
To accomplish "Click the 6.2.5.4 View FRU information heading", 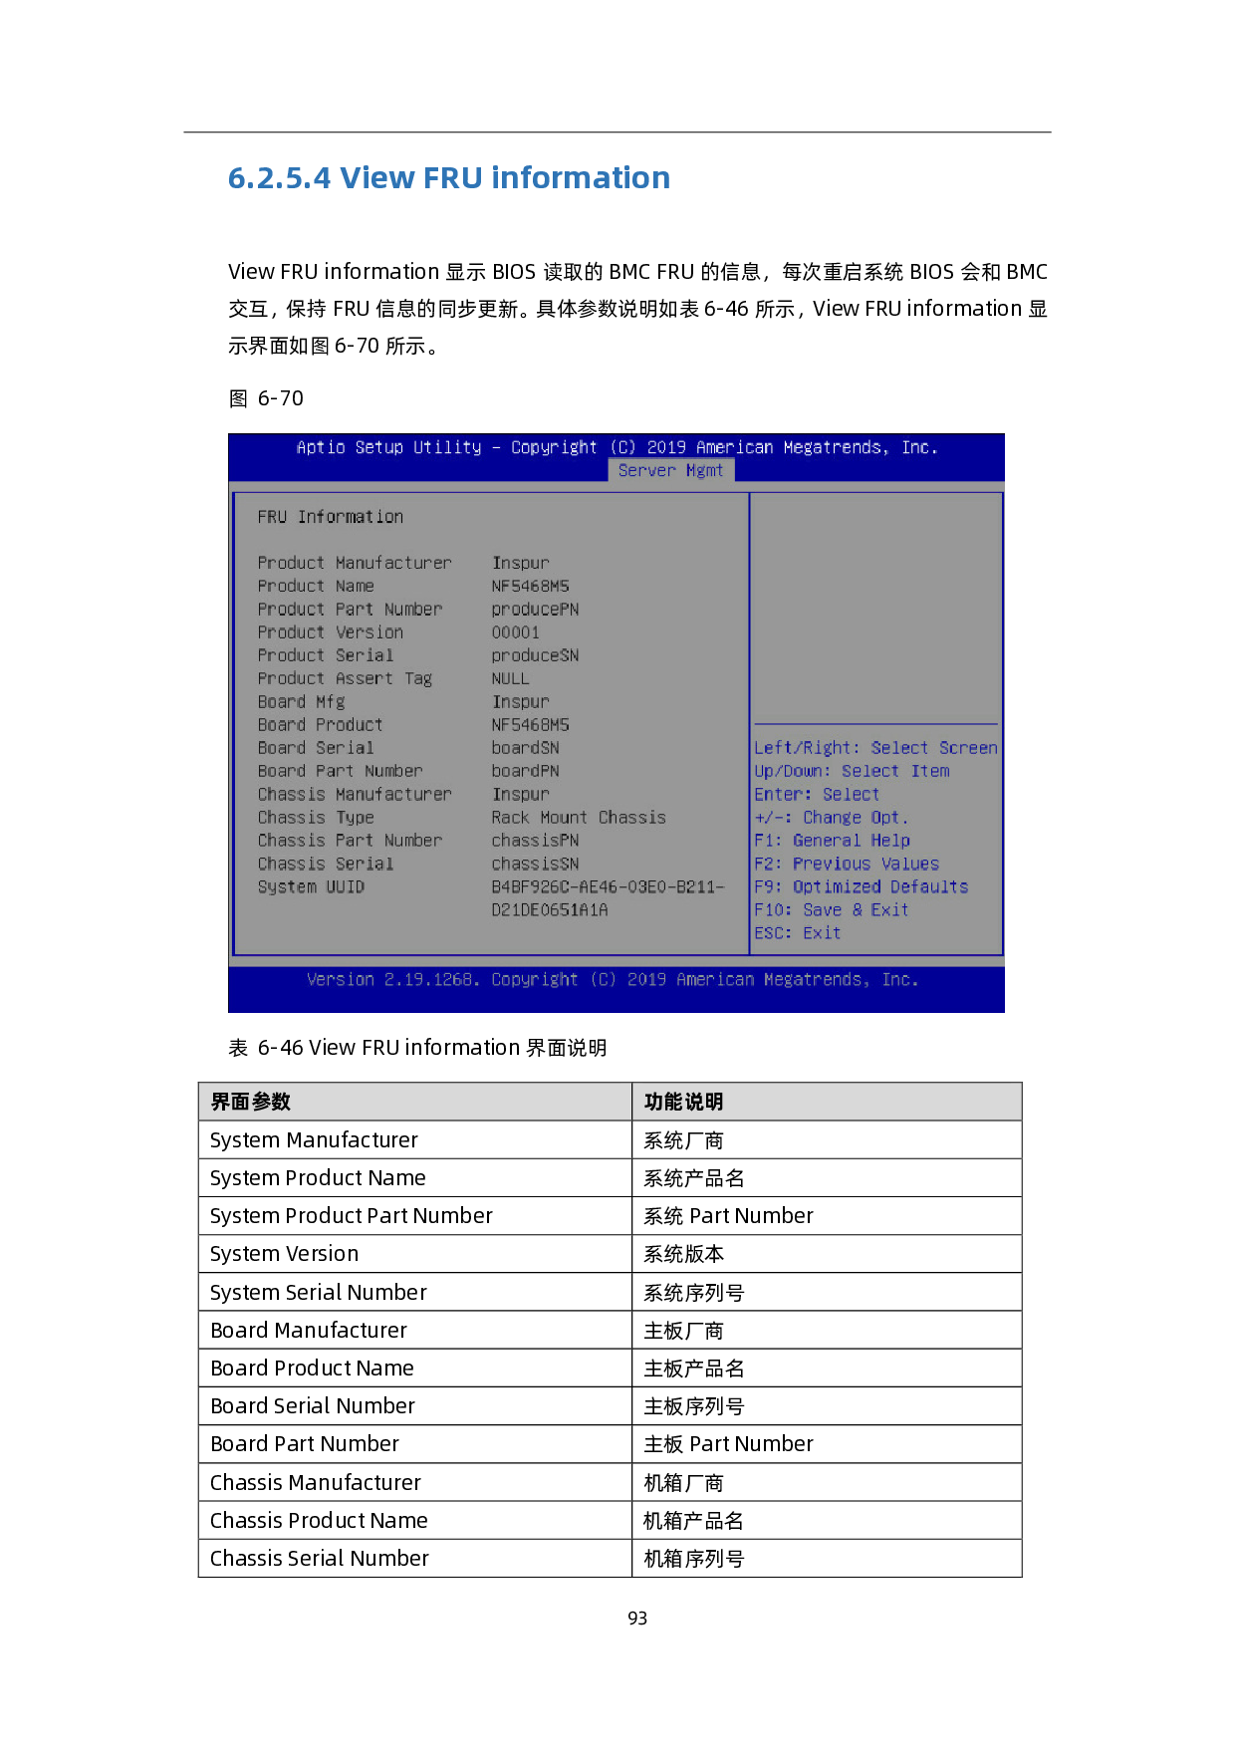I will [448, 177].
